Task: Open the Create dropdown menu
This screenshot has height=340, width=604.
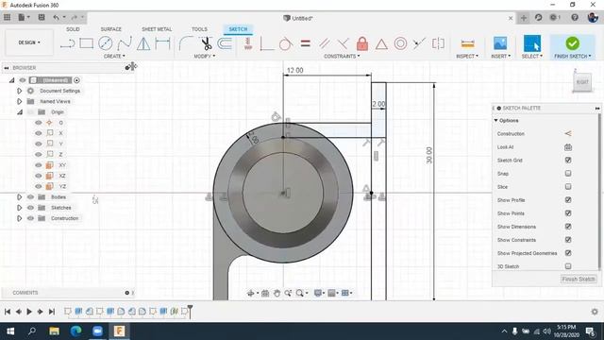Action: (114, 57)
